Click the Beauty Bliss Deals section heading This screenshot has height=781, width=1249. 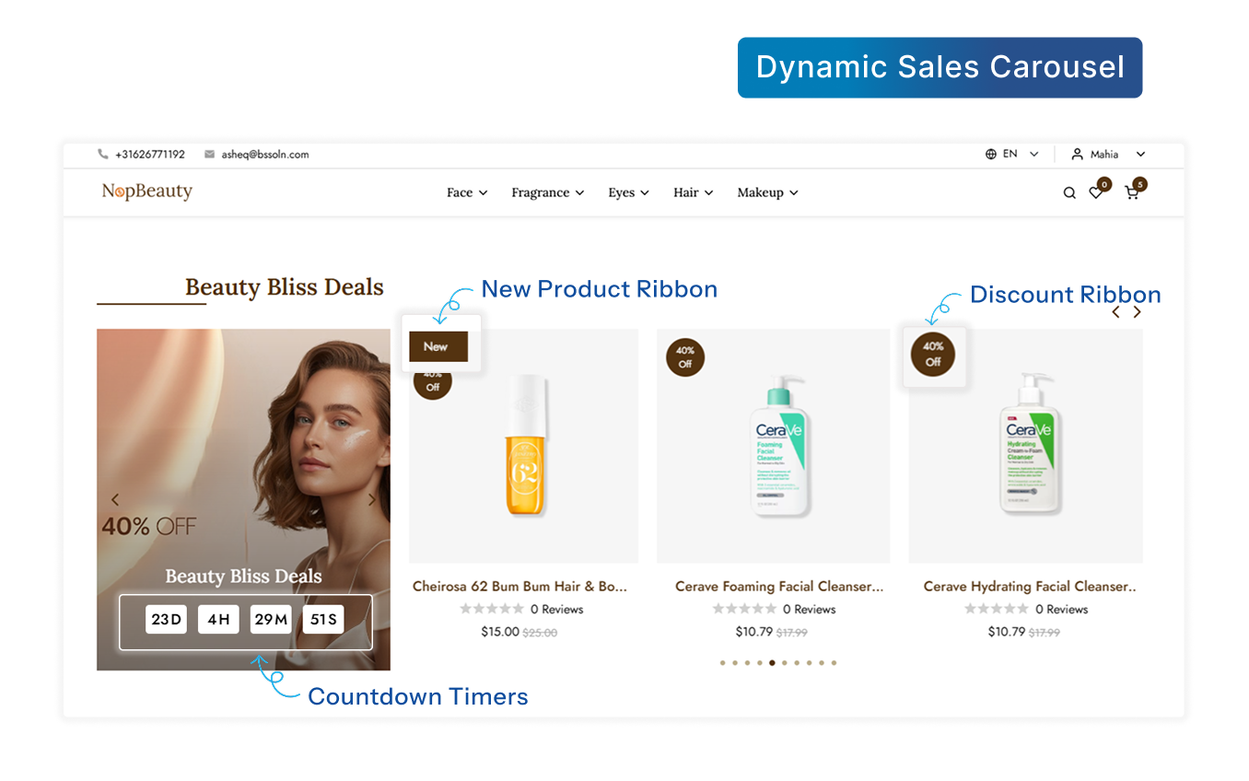[285, 287]
